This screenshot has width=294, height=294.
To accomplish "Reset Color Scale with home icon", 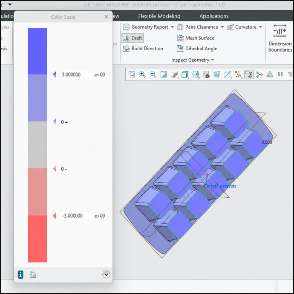I will click(33, 275).
